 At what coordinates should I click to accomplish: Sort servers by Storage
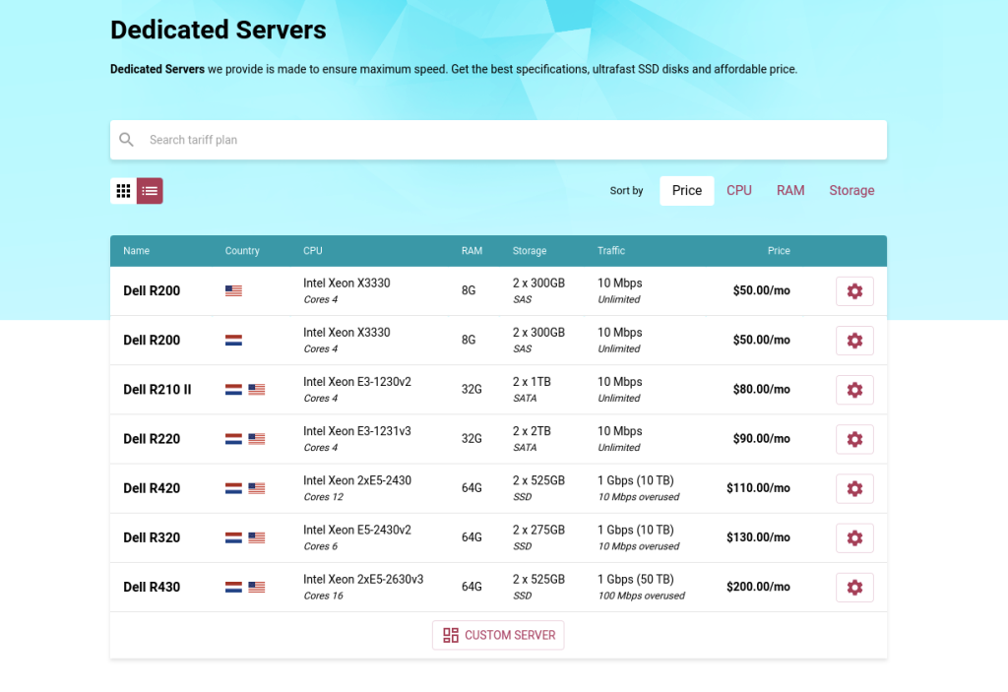[x=851, y=191]
